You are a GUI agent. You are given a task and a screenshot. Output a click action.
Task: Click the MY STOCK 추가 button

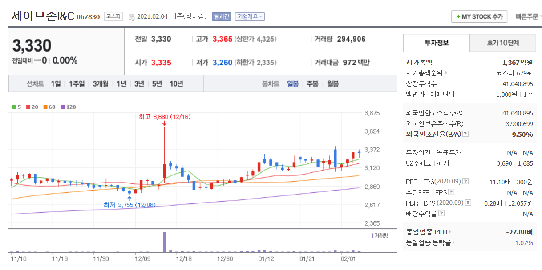tap(479, 17)
